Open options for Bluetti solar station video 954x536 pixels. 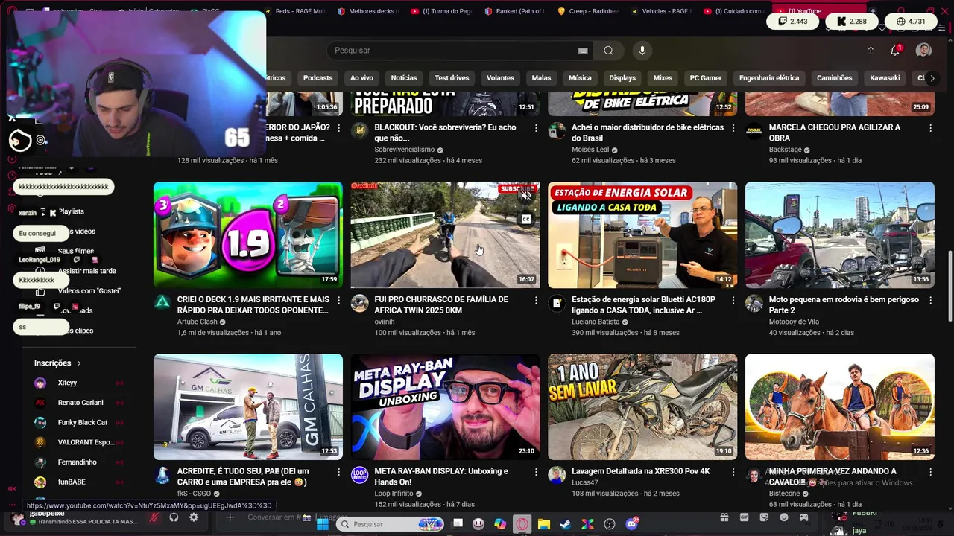point(733,300)
